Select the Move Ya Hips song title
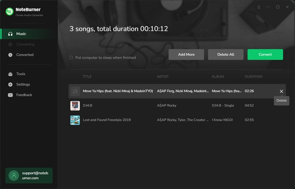Image resolution: width=295 pixels, height=189 pixels. [x=118, y=91]
